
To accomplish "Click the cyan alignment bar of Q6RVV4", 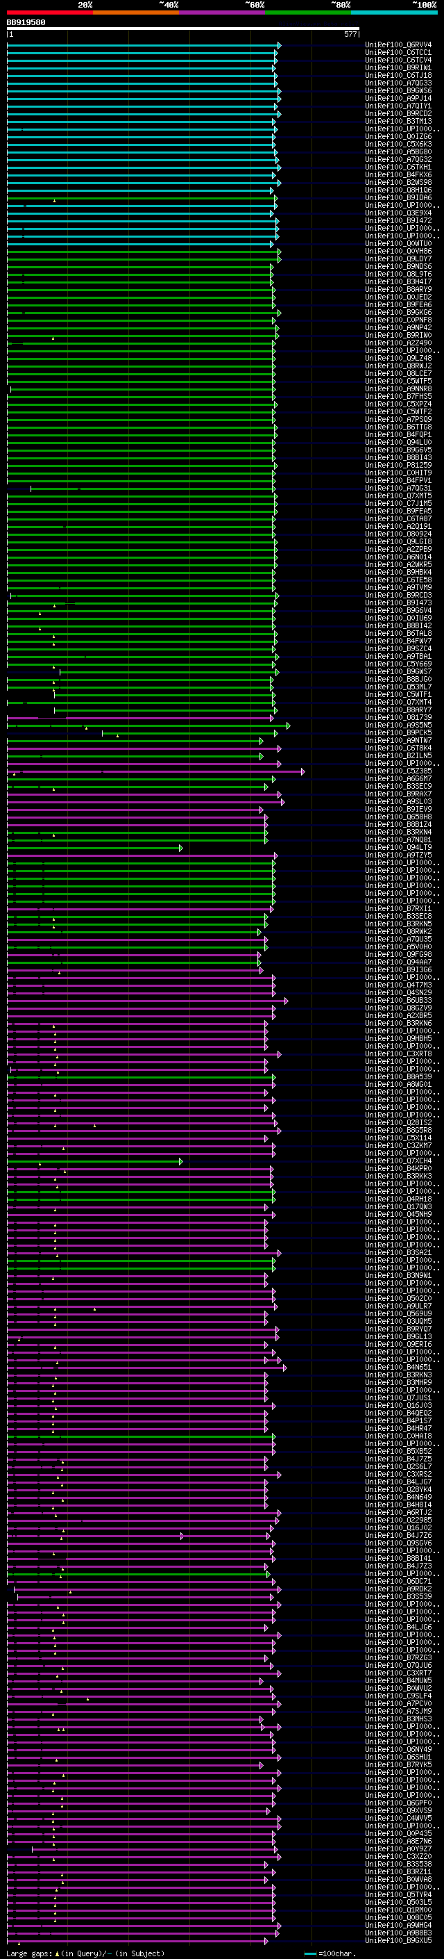I will click(x=143, y=45).
